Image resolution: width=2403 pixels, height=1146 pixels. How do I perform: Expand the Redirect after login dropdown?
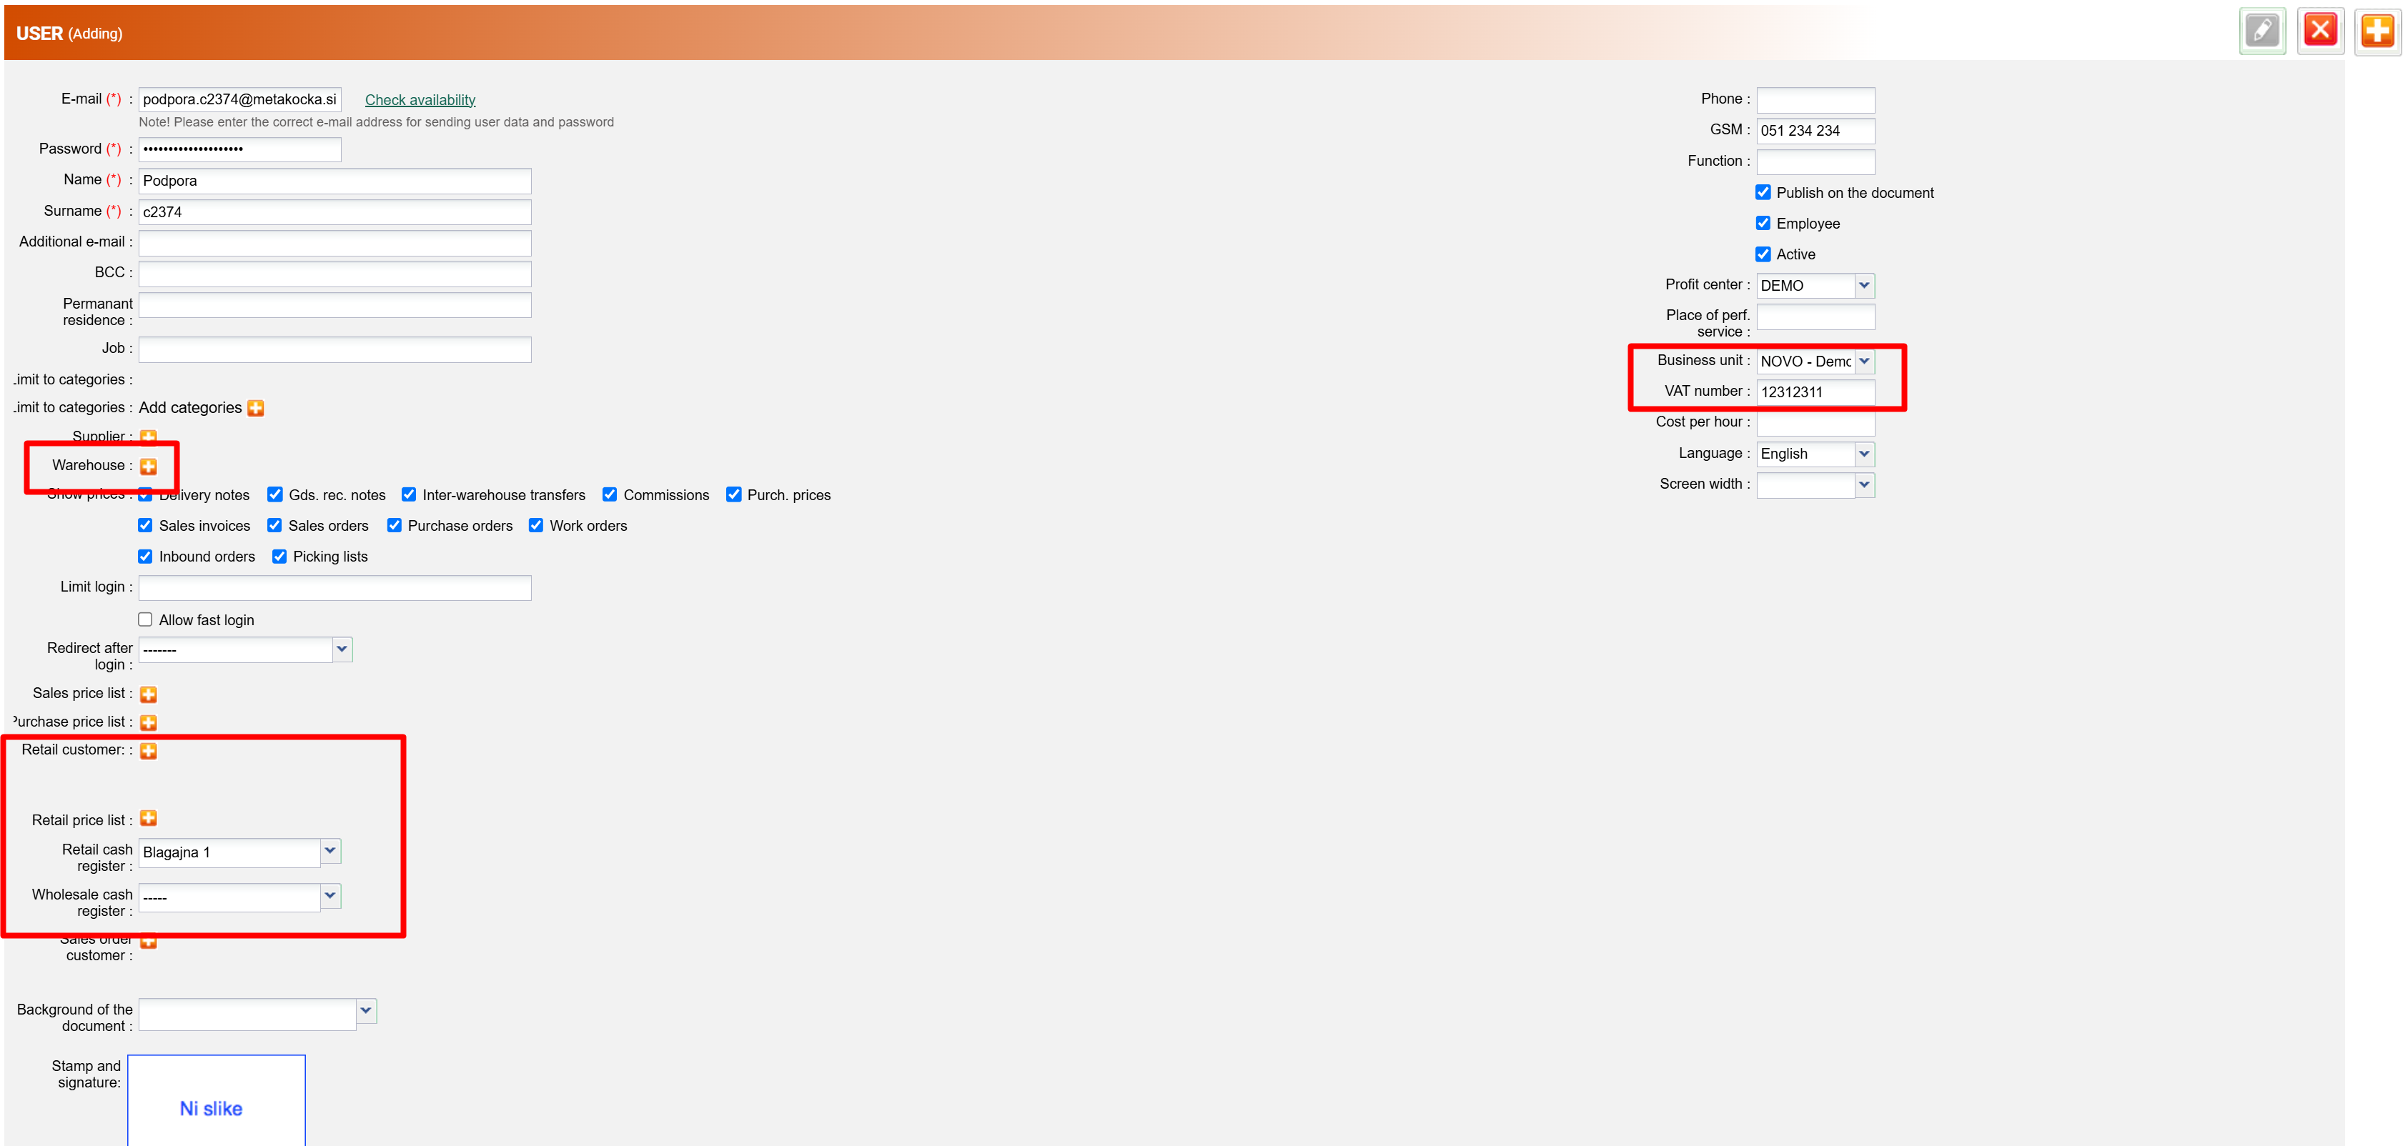tap(342, 650)
